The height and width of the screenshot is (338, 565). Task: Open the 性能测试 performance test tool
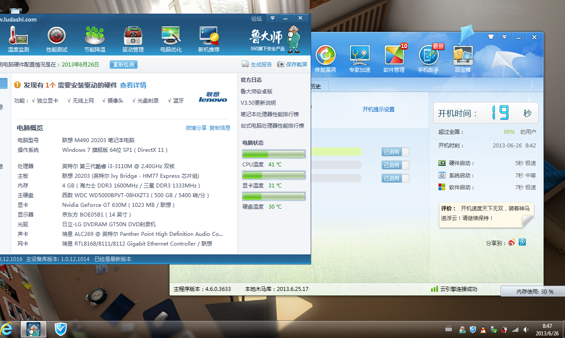point(57,39)
